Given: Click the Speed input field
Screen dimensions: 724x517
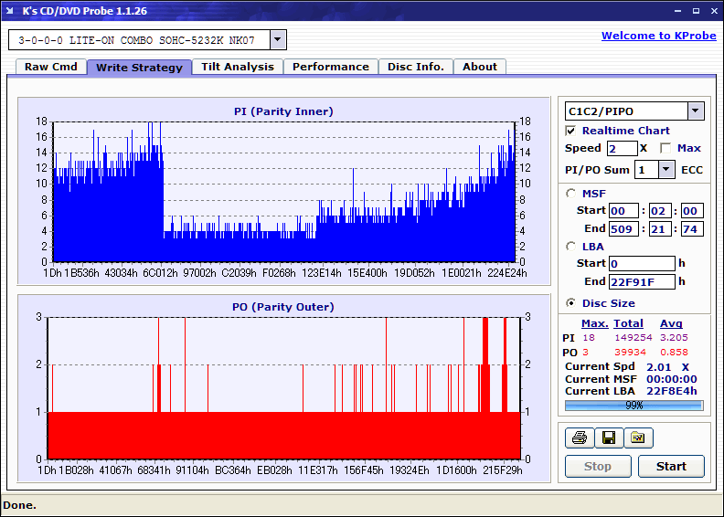Looking at the screenshot, I should tap(622, 148).
